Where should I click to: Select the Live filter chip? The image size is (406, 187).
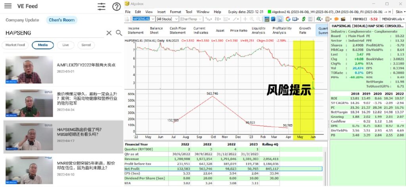click(x=65, y=45)
